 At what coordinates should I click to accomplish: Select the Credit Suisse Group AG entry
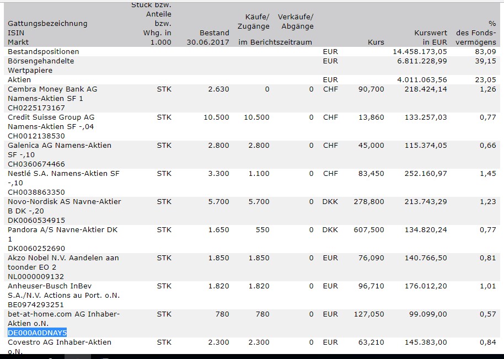point(51,117)
